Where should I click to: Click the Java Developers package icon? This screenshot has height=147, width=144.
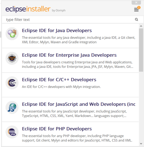[x=12, y=34]
